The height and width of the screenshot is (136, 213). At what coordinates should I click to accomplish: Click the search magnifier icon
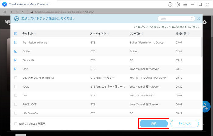192,19
